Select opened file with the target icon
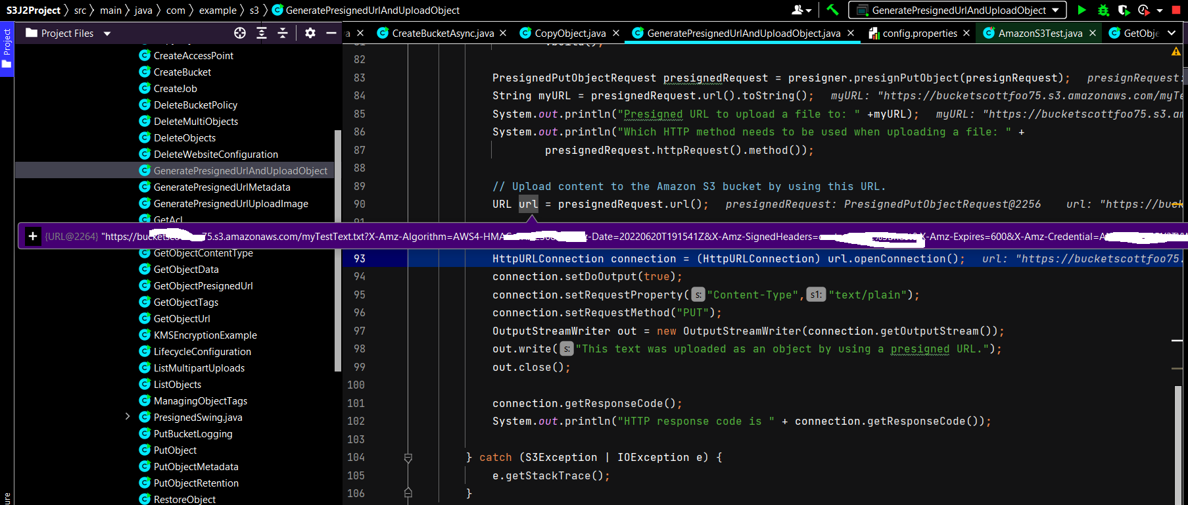The width and height of the screenshot is (1188, 505). [240, 33]
